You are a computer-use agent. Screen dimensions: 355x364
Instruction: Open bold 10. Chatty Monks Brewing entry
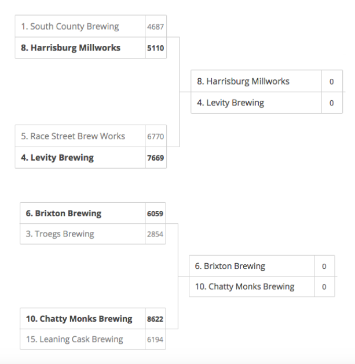click(93, 319)
